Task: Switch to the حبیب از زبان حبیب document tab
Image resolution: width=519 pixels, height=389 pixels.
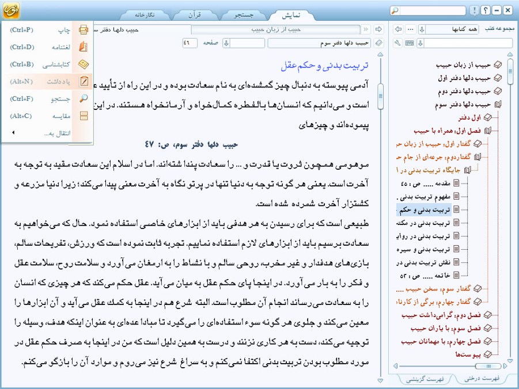Action: (x=276, y=29)
